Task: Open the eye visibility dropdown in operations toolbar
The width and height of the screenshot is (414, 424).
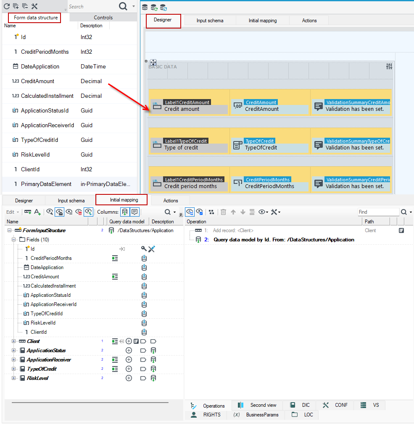Action: pos(263,212)
